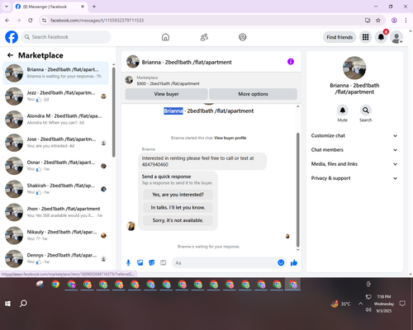Open the first Chrome icon on the taskbar
This screenshot has height=330, width=413.
[55, 284]
